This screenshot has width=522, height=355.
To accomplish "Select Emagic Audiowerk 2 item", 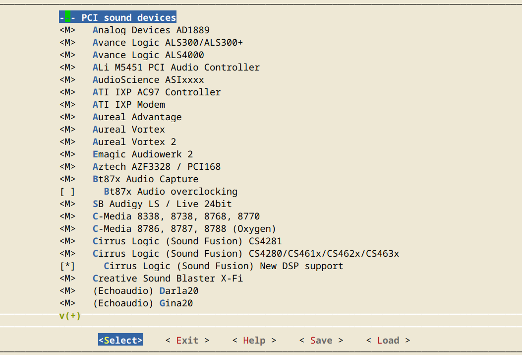I will (x=143, y=154).
